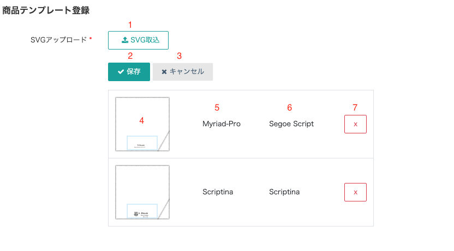
Task: Open the Myriad-Pro template thumbnail preview
Action: coord(142,124)
